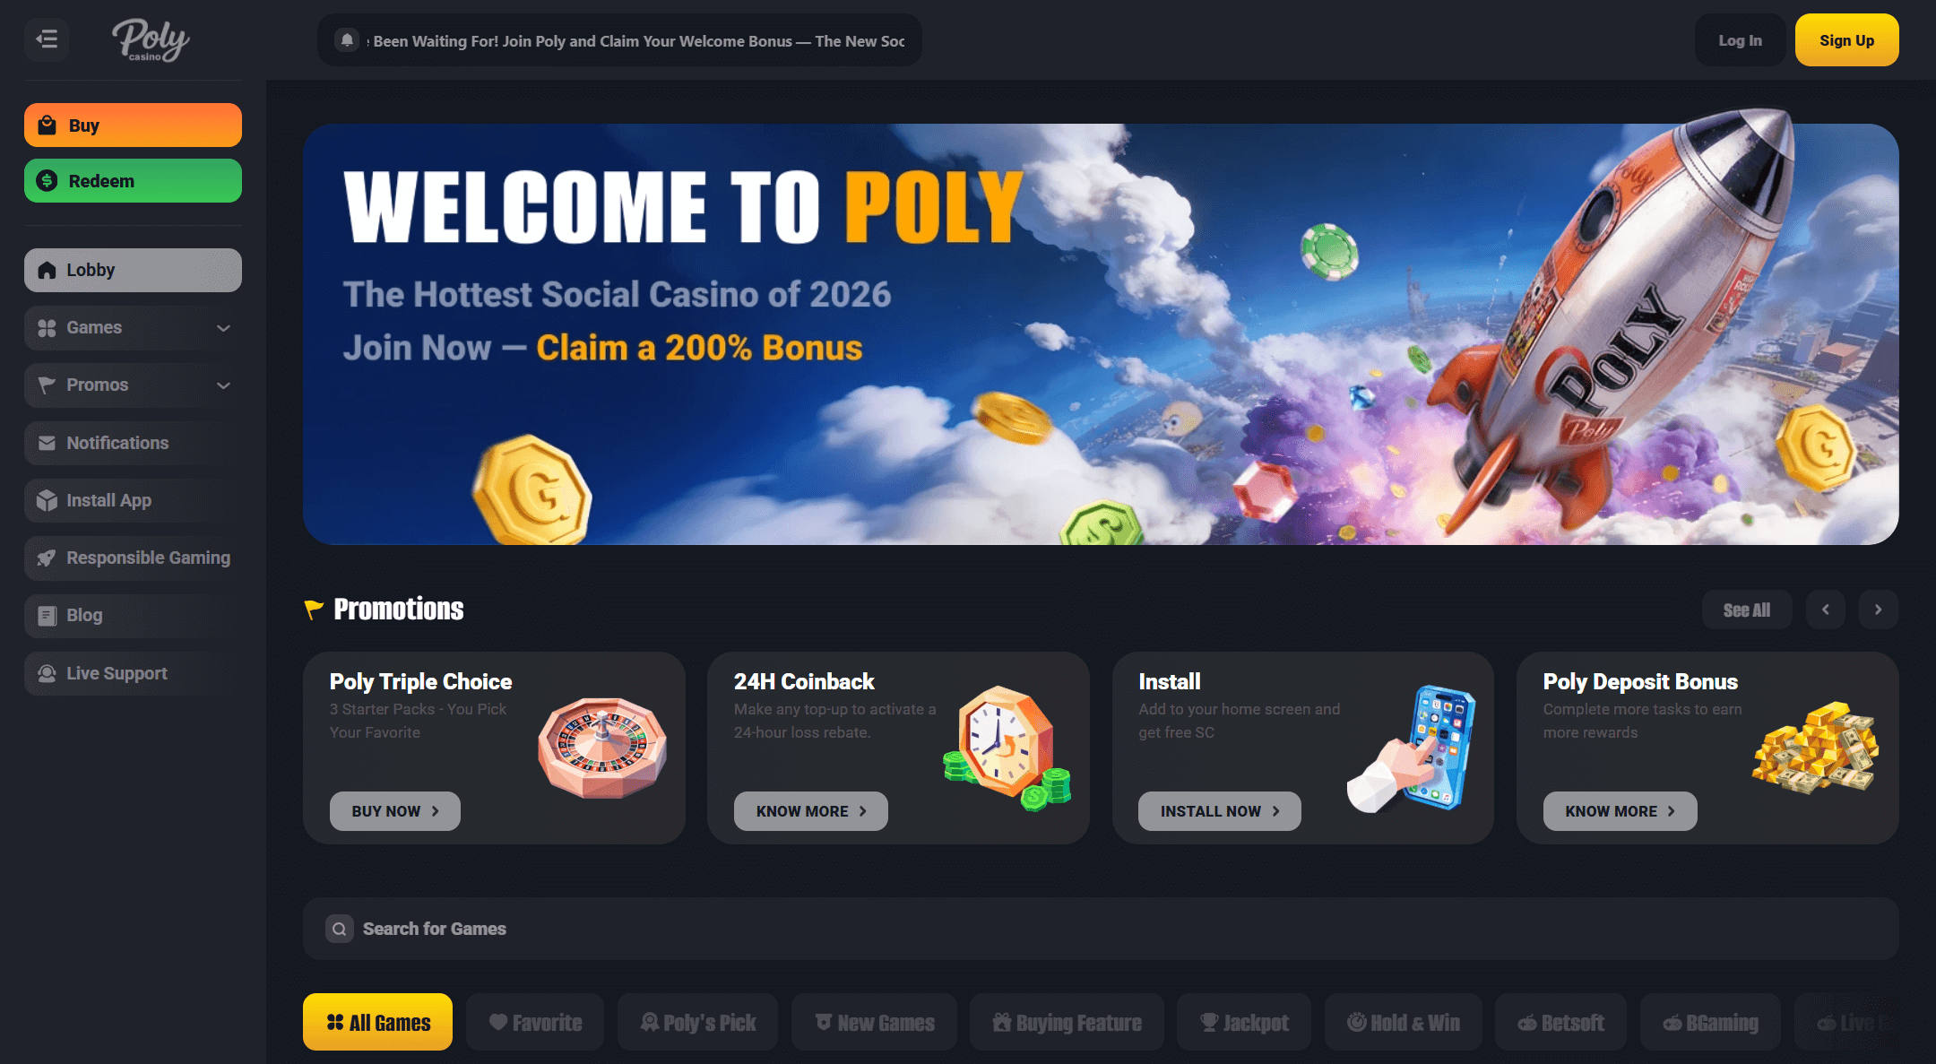Expand the Games submenu chevron
This screenshot has width=1936, height=1064.
pos(224,328)
